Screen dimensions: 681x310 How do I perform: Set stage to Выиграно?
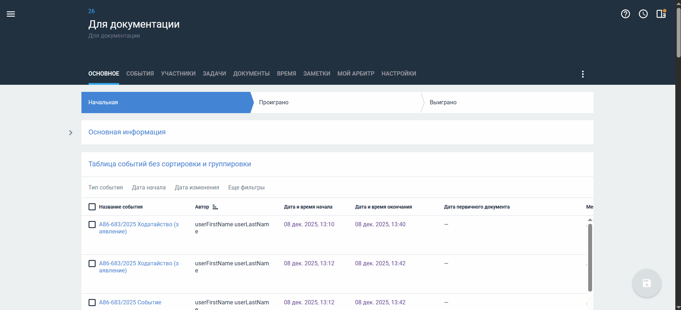click(443, 102)
